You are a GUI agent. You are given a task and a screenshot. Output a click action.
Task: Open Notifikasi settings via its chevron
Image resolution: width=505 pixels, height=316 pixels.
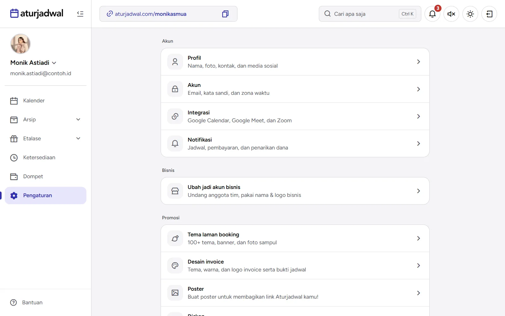[419, 143]
